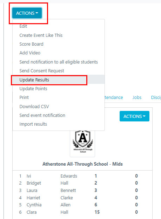
Task: Open the Jobs tab
Action: pos(137,98)
